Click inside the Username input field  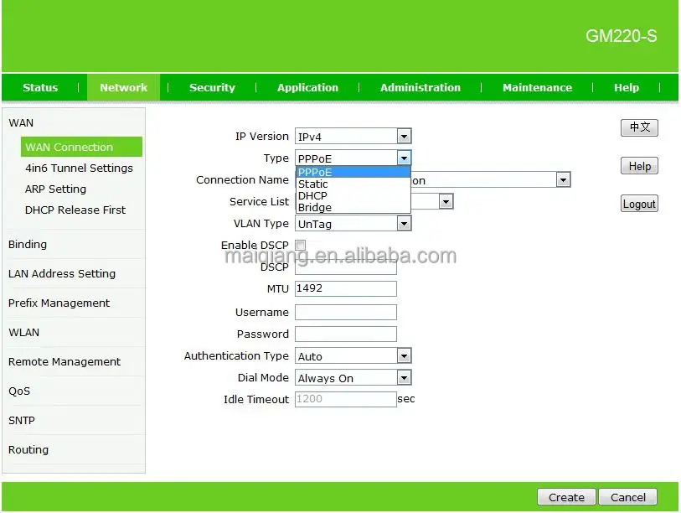tap(345, 312)
